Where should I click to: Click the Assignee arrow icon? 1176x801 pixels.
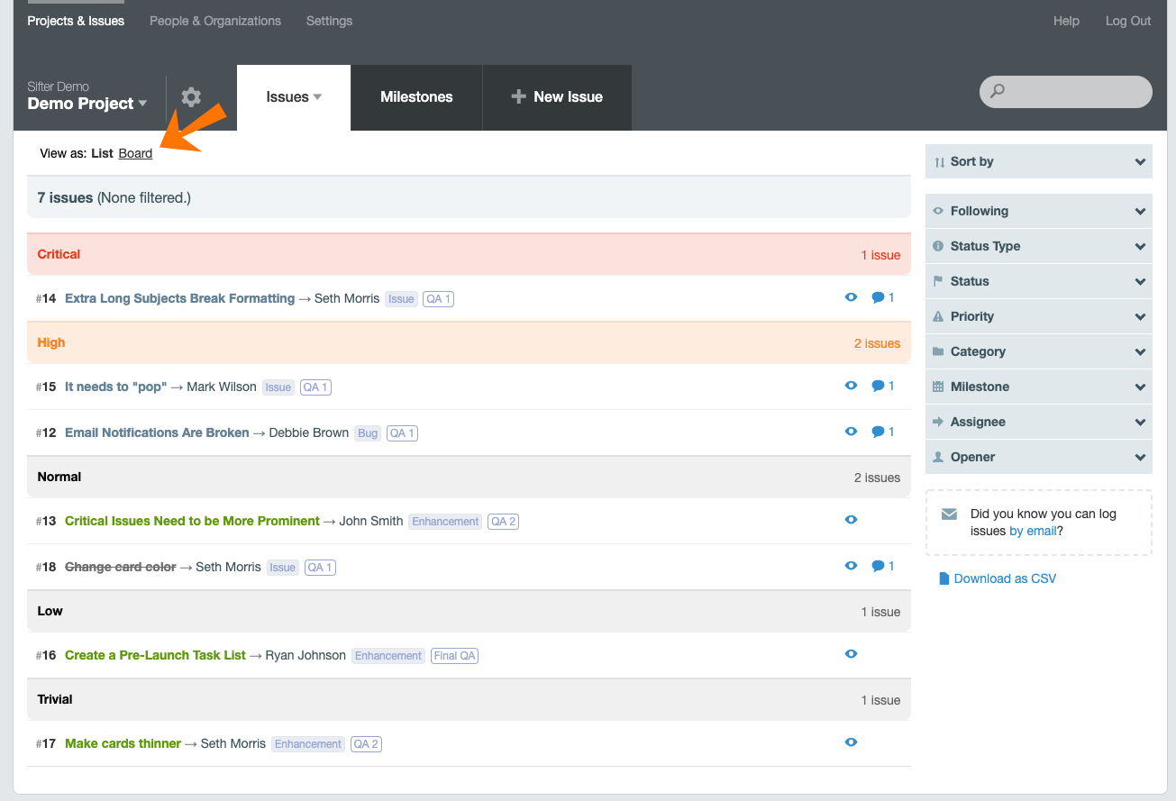[938, 422]
